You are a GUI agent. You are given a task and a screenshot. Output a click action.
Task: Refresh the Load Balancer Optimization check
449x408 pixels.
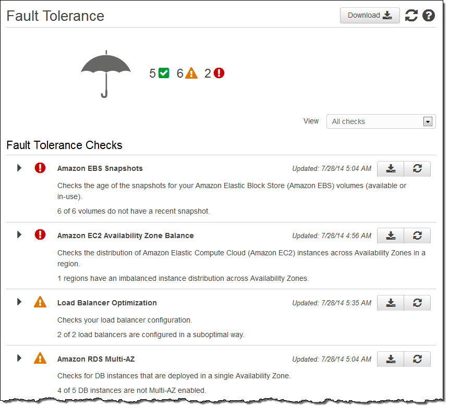(417, 303)
